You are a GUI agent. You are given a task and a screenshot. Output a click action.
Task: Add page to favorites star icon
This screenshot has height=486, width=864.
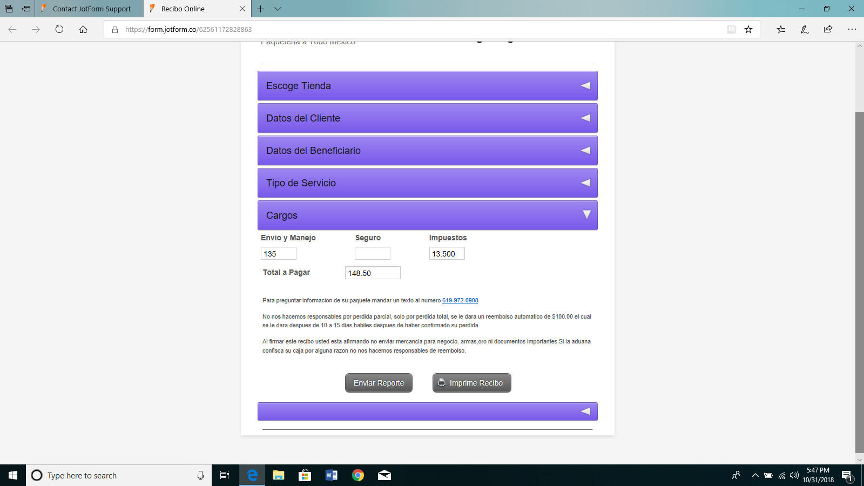[748, 30]
